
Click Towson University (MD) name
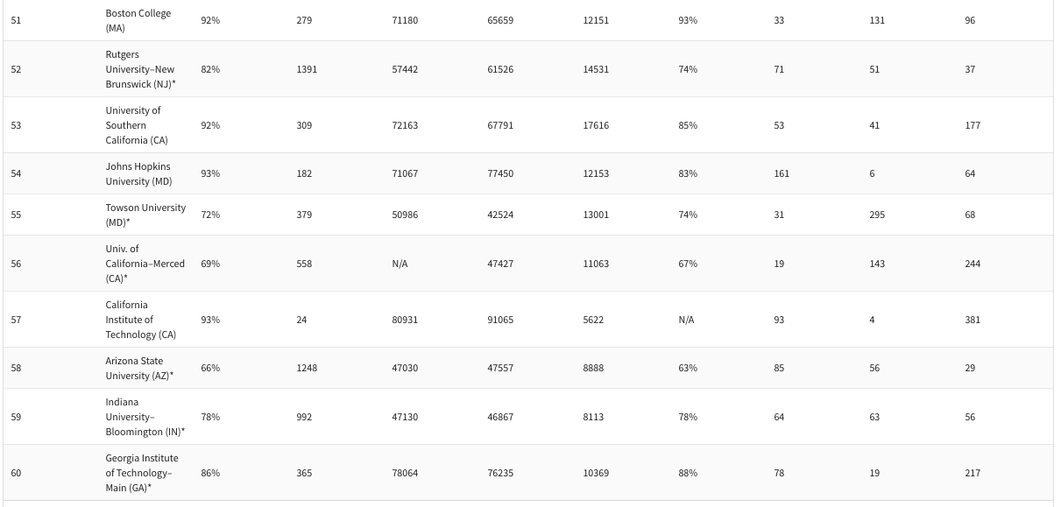click(x=145, y=215)
